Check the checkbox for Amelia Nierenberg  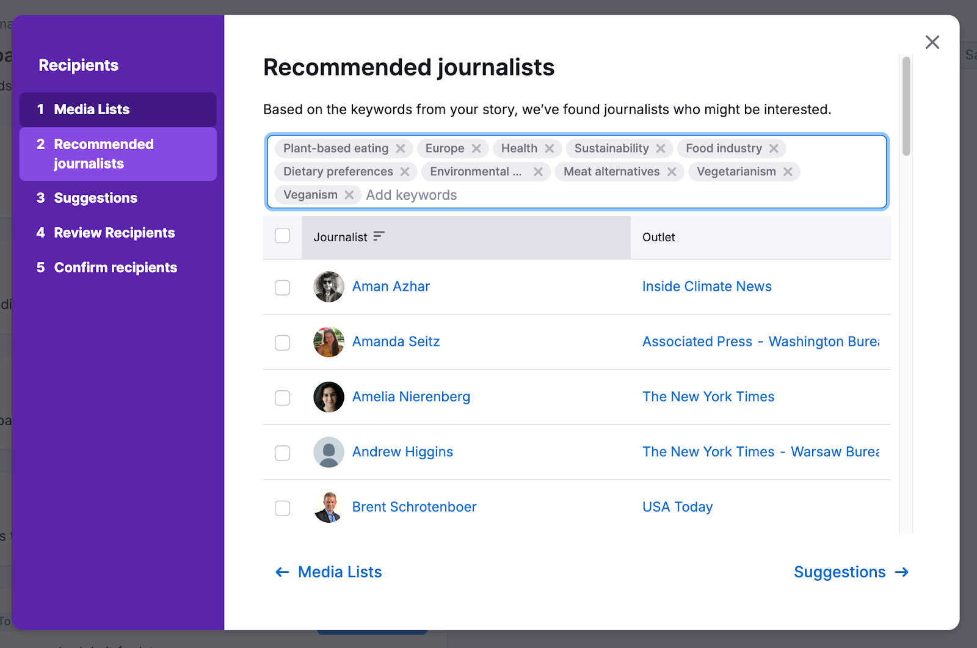[282, 398]
